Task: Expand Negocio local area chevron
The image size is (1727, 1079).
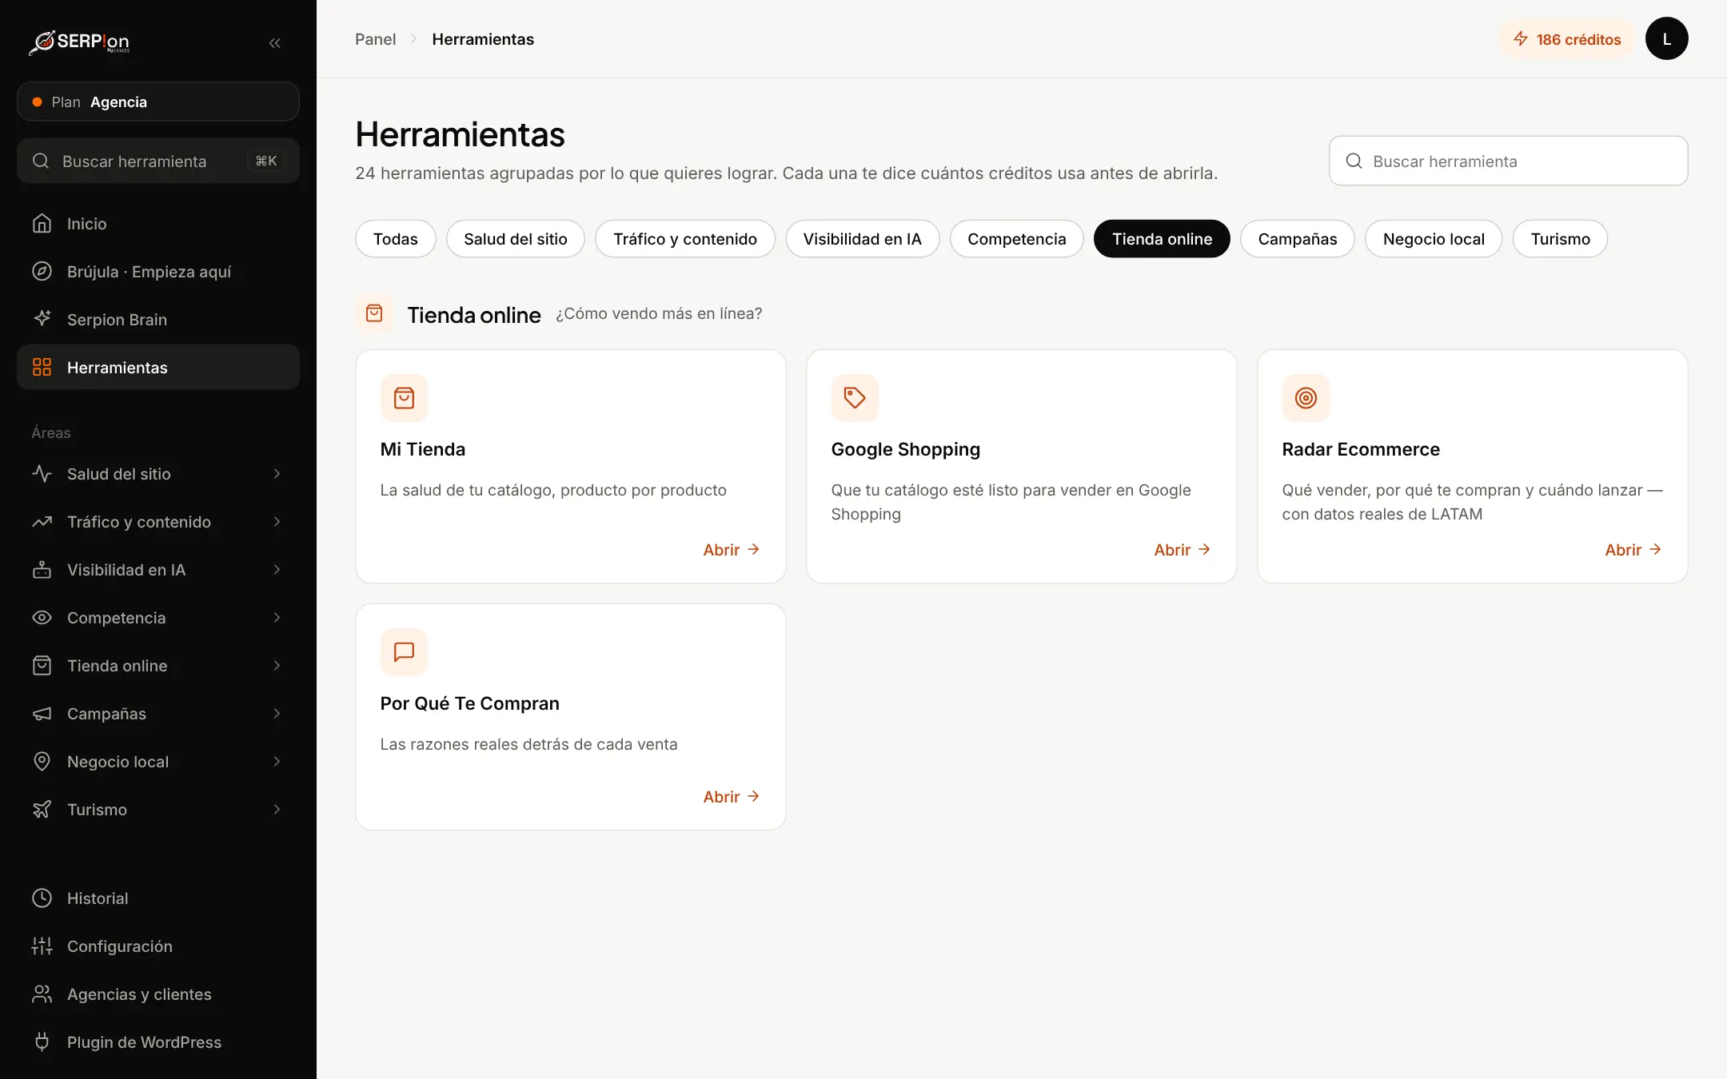Action: click(x=277, y=762)
